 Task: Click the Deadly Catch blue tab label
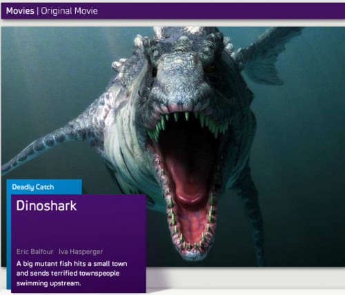click(33, 187)
